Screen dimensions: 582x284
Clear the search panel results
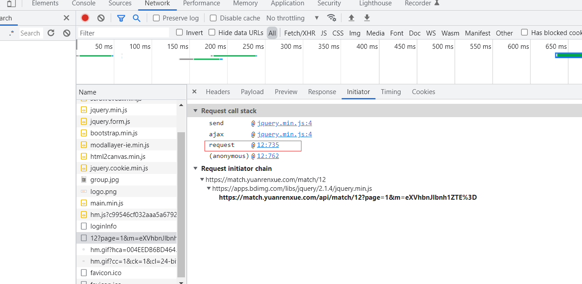coord(67,33)
